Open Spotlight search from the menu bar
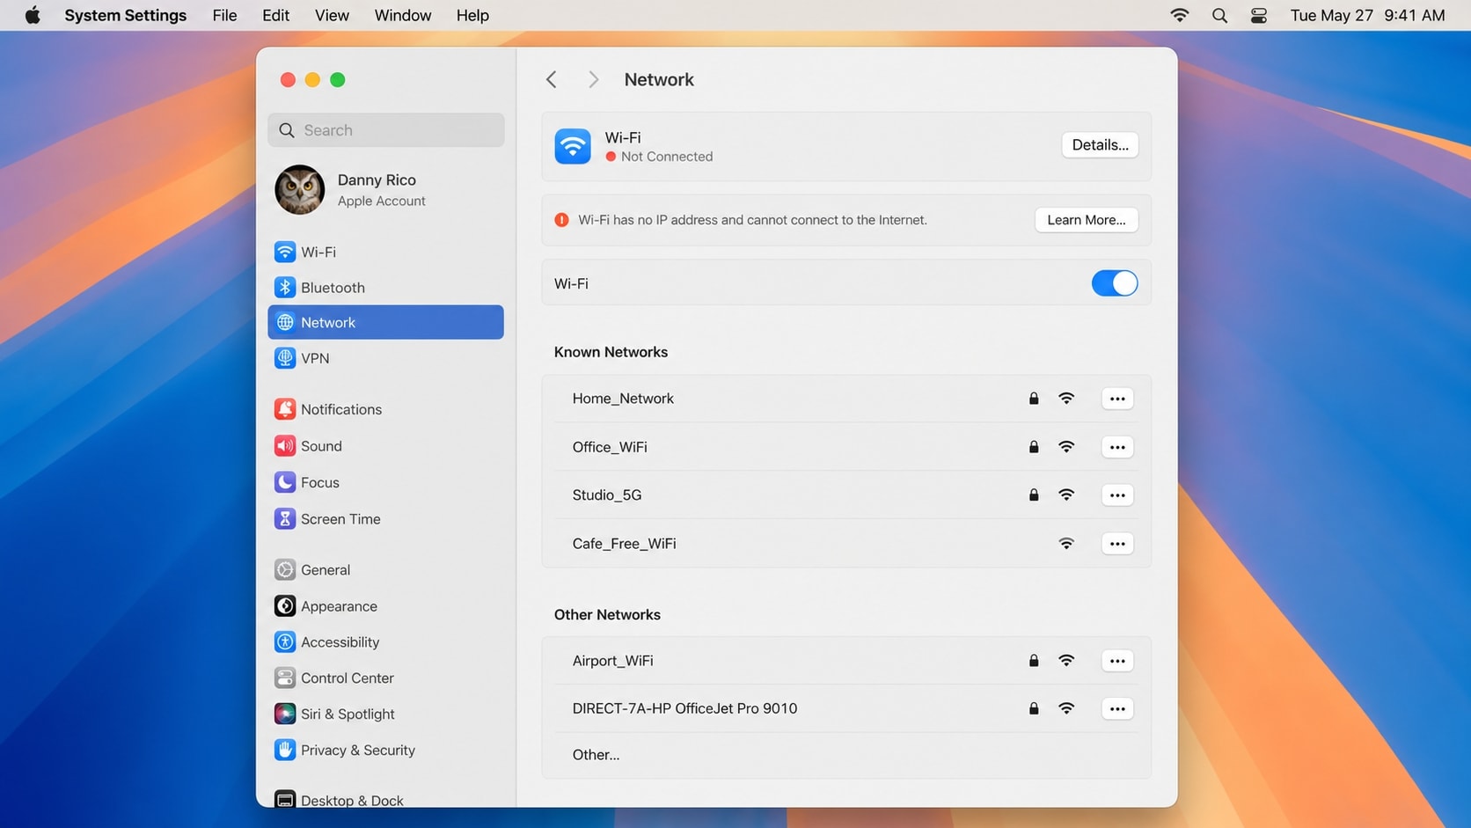This screenshot has height=828, width=1471. click(1219, 15)
